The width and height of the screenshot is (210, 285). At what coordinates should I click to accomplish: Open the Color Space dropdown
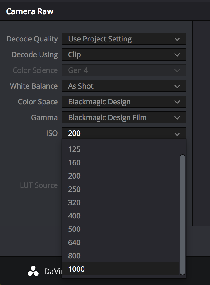[124, 102]
